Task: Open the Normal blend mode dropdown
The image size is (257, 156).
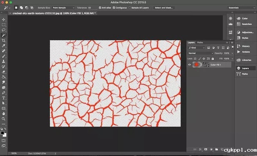Action: [200, 53]
